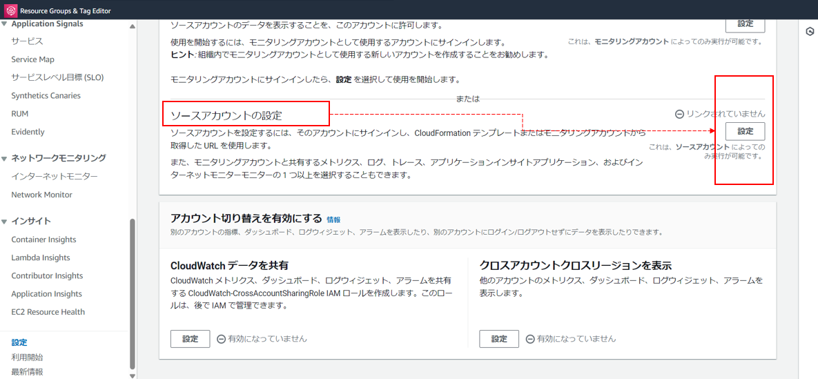Click the sidebar vertical scrollbar thumb
Viewport: 818px width, 379px height.
point(133,293)
